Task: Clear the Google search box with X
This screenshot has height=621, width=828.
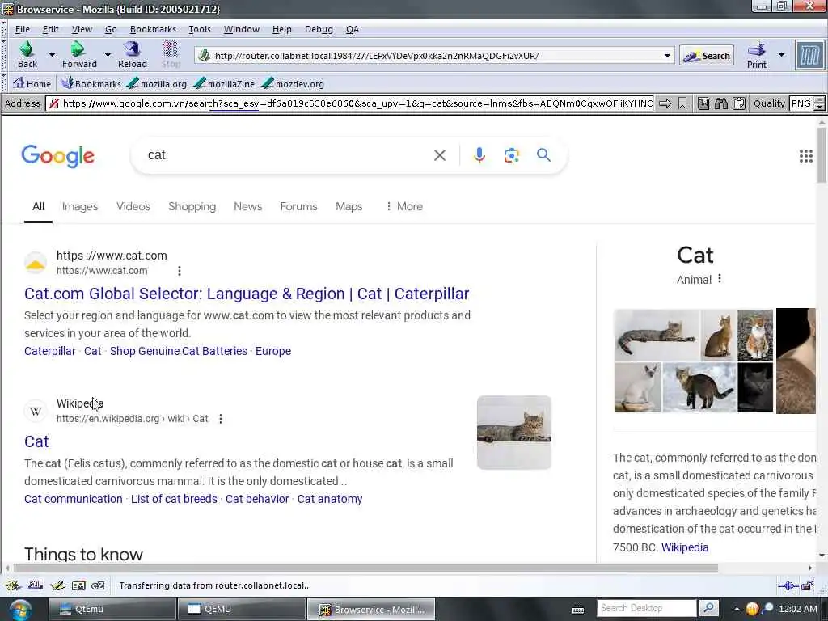Action: coord(439,155)
